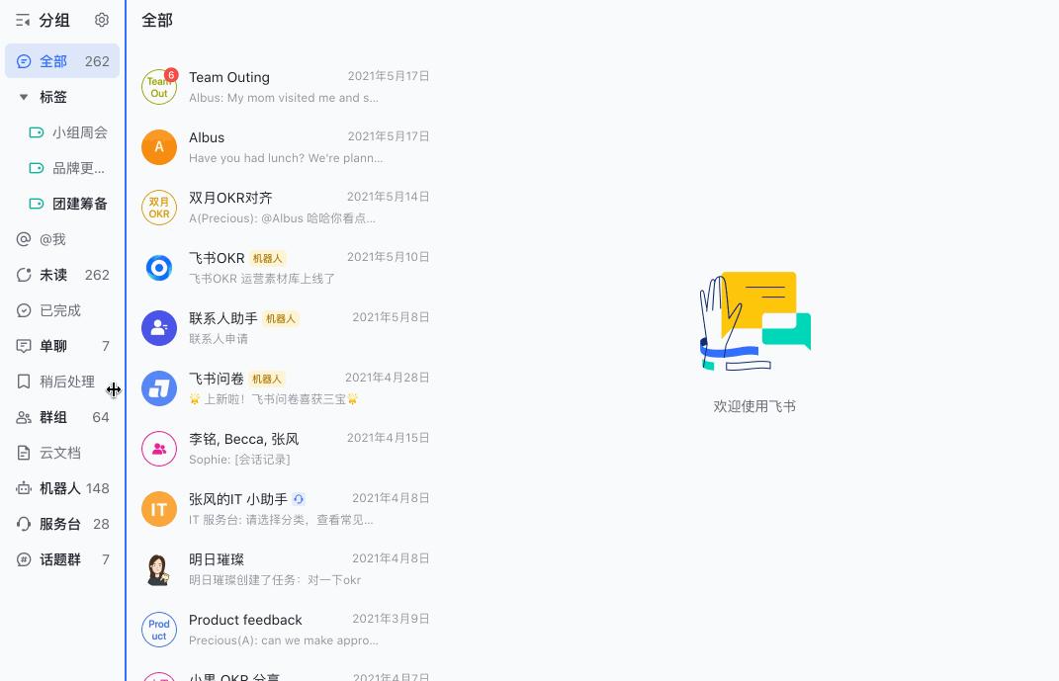This screenshot has width=1059, height=681.
Task: Click the 团建筹备 tag icon
Action: click(37, 204)
